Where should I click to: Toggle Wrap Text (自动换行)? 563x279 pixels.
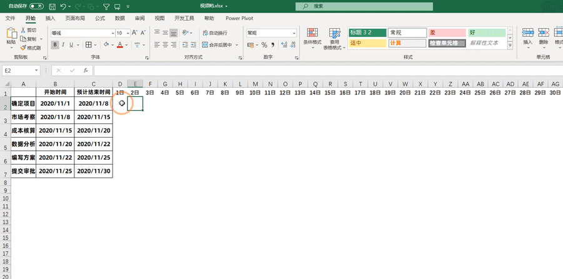[215, 33]
